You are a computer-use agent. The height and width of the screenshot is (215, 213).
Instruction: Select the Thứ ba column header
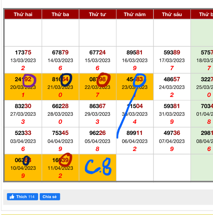click(x=60, y=14)
